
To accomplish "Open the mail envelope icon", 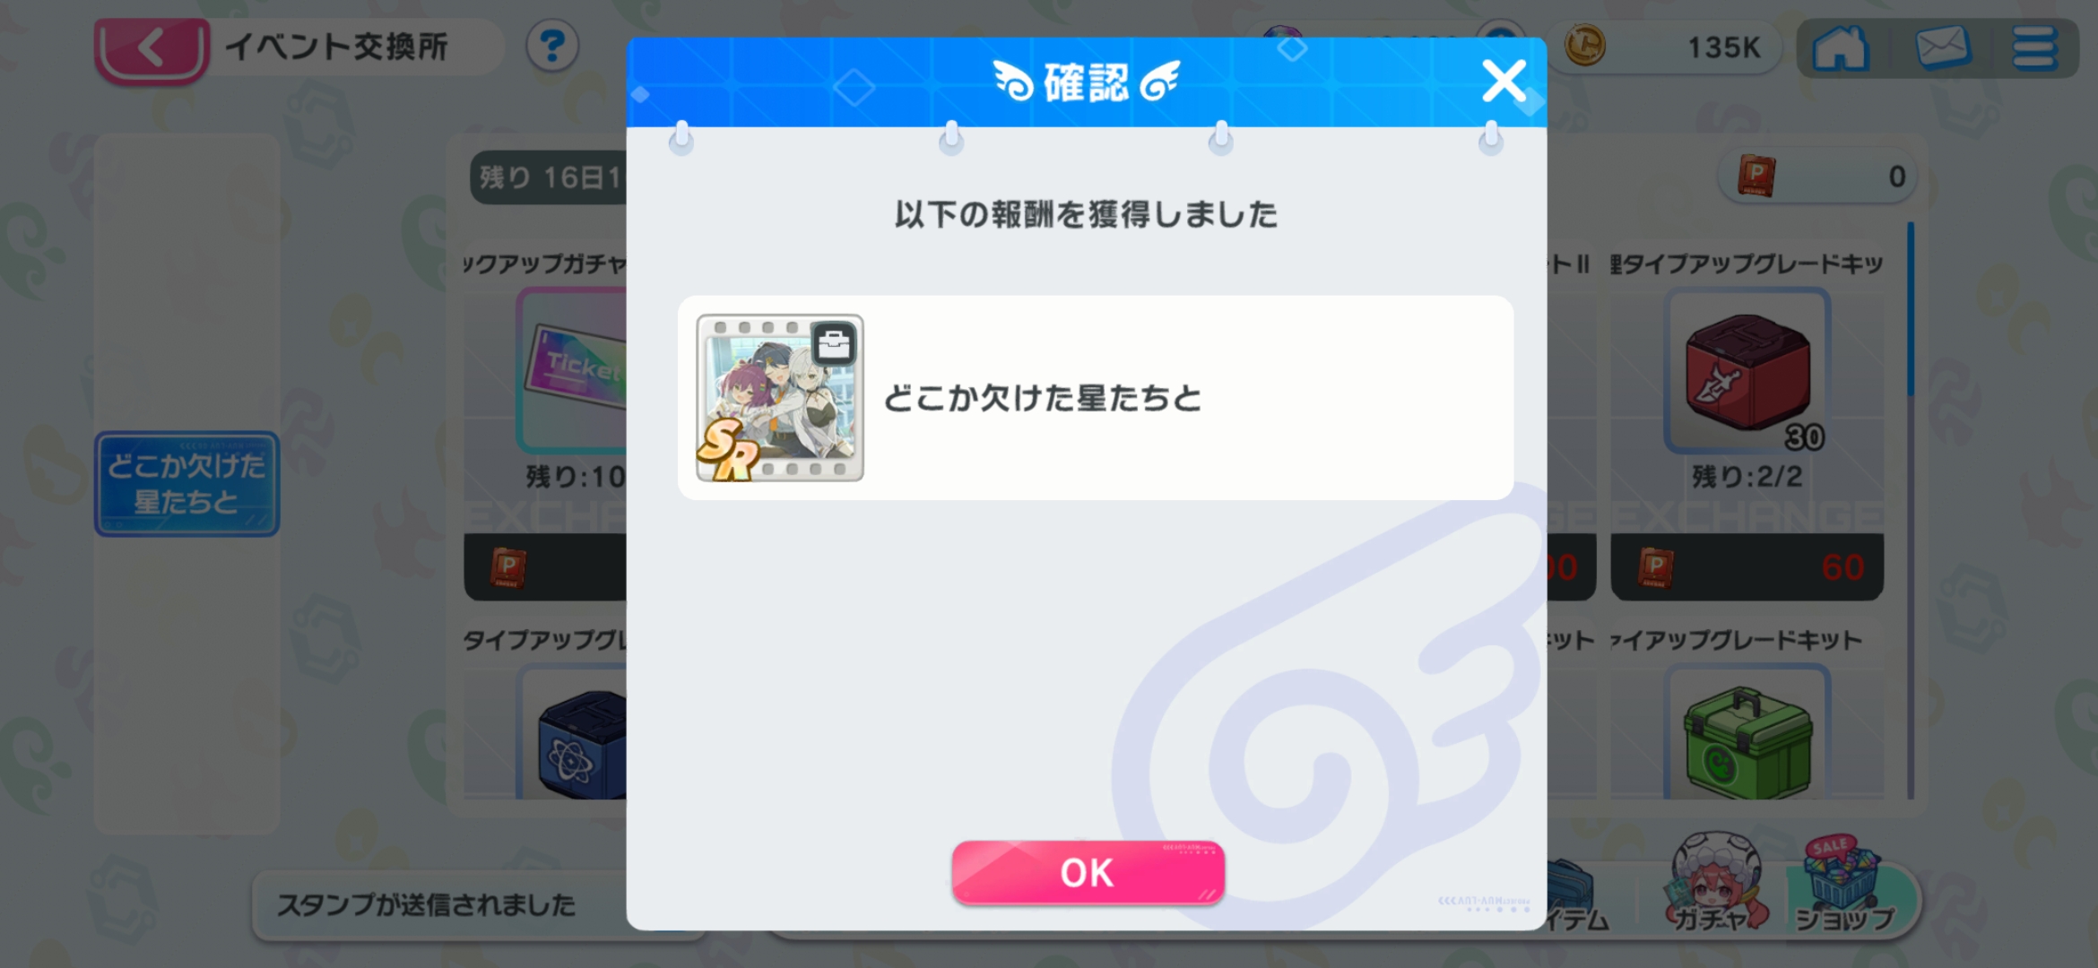I will 1942,48.
